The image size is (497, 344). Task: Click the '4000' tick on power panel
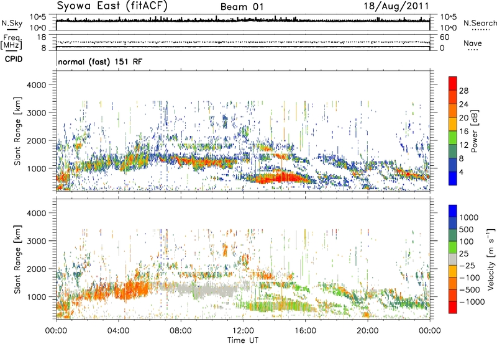[x=36, y=85]
